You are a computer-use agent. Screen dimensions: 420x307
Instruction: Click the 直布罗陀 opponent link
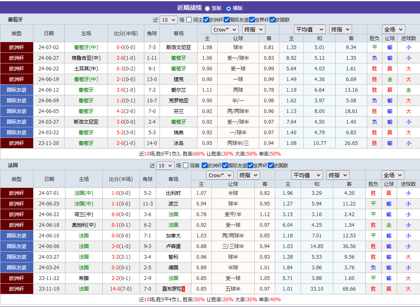(x=173, y=289)
